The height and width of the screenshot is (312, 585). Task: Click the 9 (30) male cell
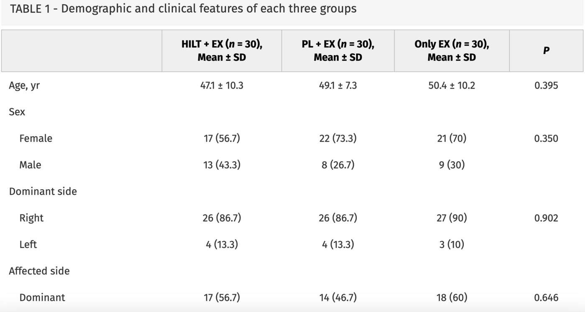click(x=452, y=165)
